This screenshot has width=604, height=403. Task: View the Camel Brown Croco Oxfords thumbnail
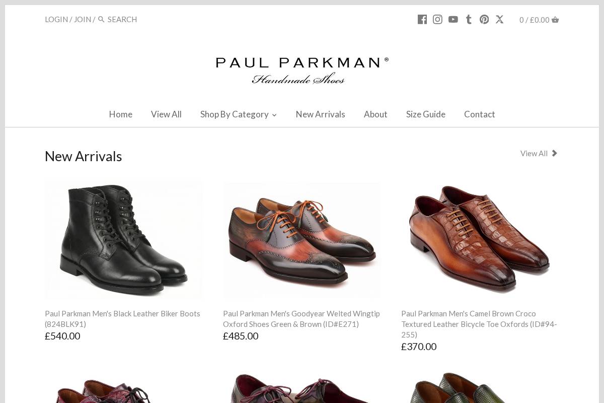480,240
